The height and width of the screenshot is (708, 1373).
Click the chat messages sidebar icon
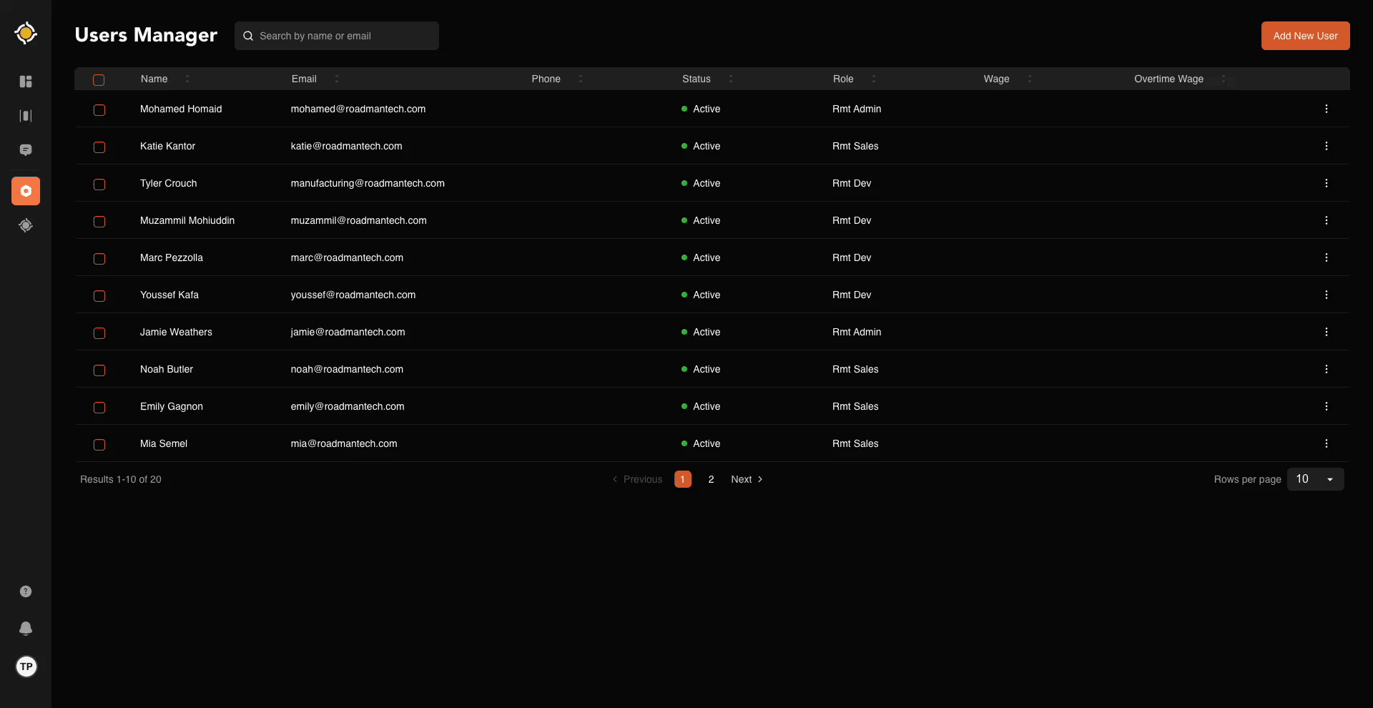tap(26, 150)
